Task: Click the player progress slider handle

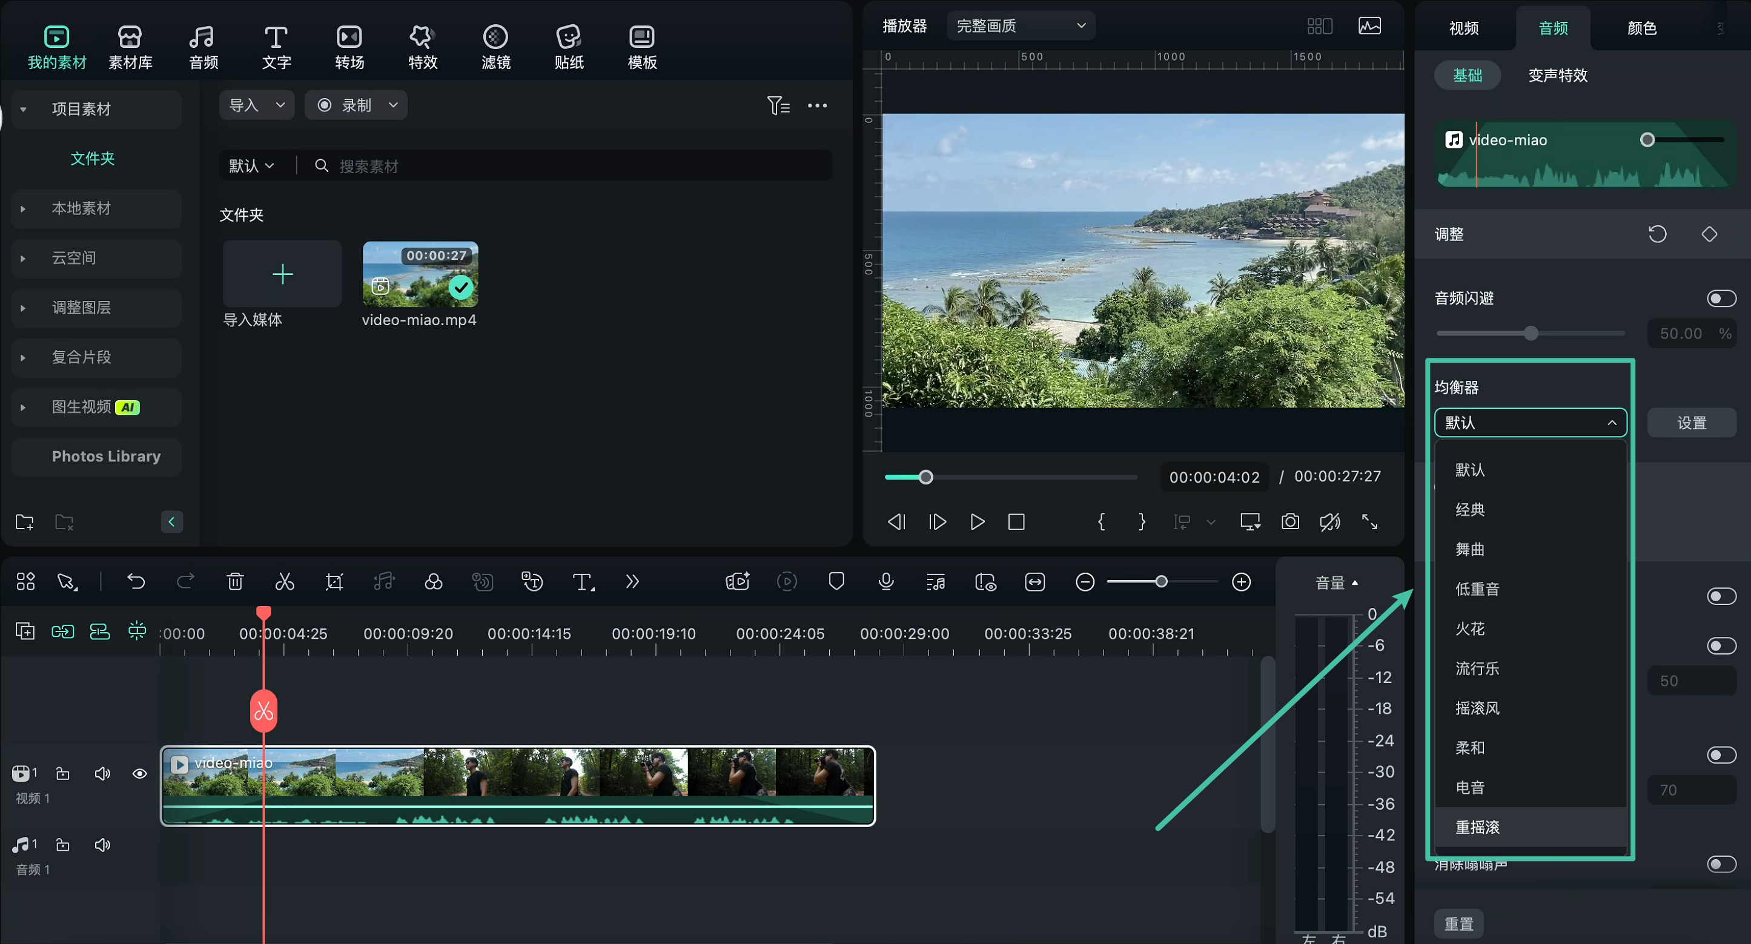Action: click(925, 477)
